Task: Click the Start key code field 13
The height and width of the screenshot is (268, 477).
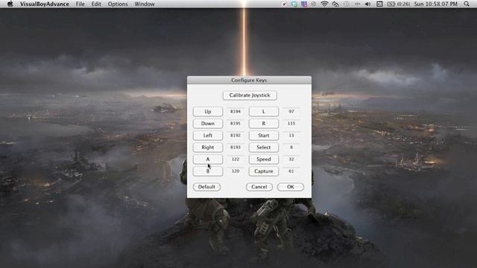Action: pyautogui.click(x=291, y=135)
